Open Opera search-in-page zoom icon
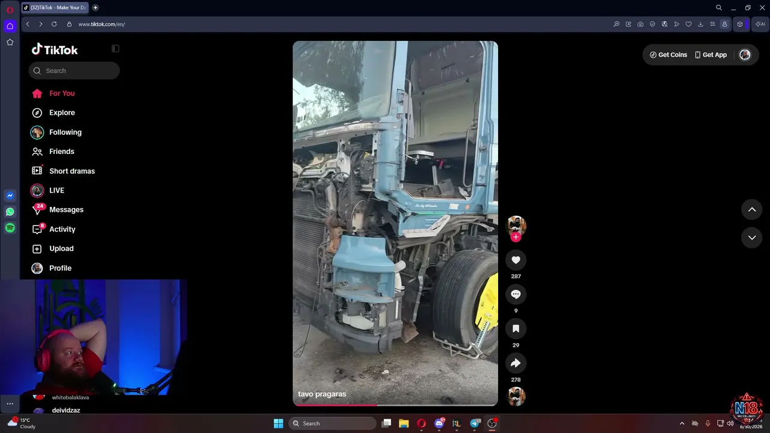The height and width of the screenshot is (433, 770). click(617, 24)
